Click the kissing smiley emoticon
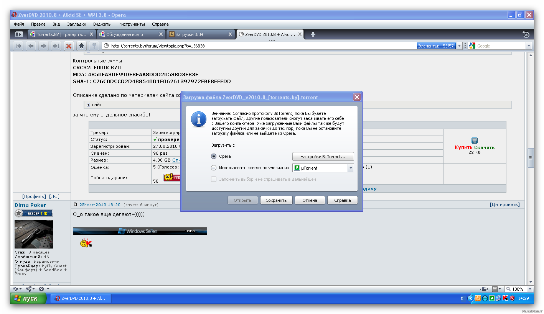The height and width of the screenshot is (314, 544). click(86, 243)
